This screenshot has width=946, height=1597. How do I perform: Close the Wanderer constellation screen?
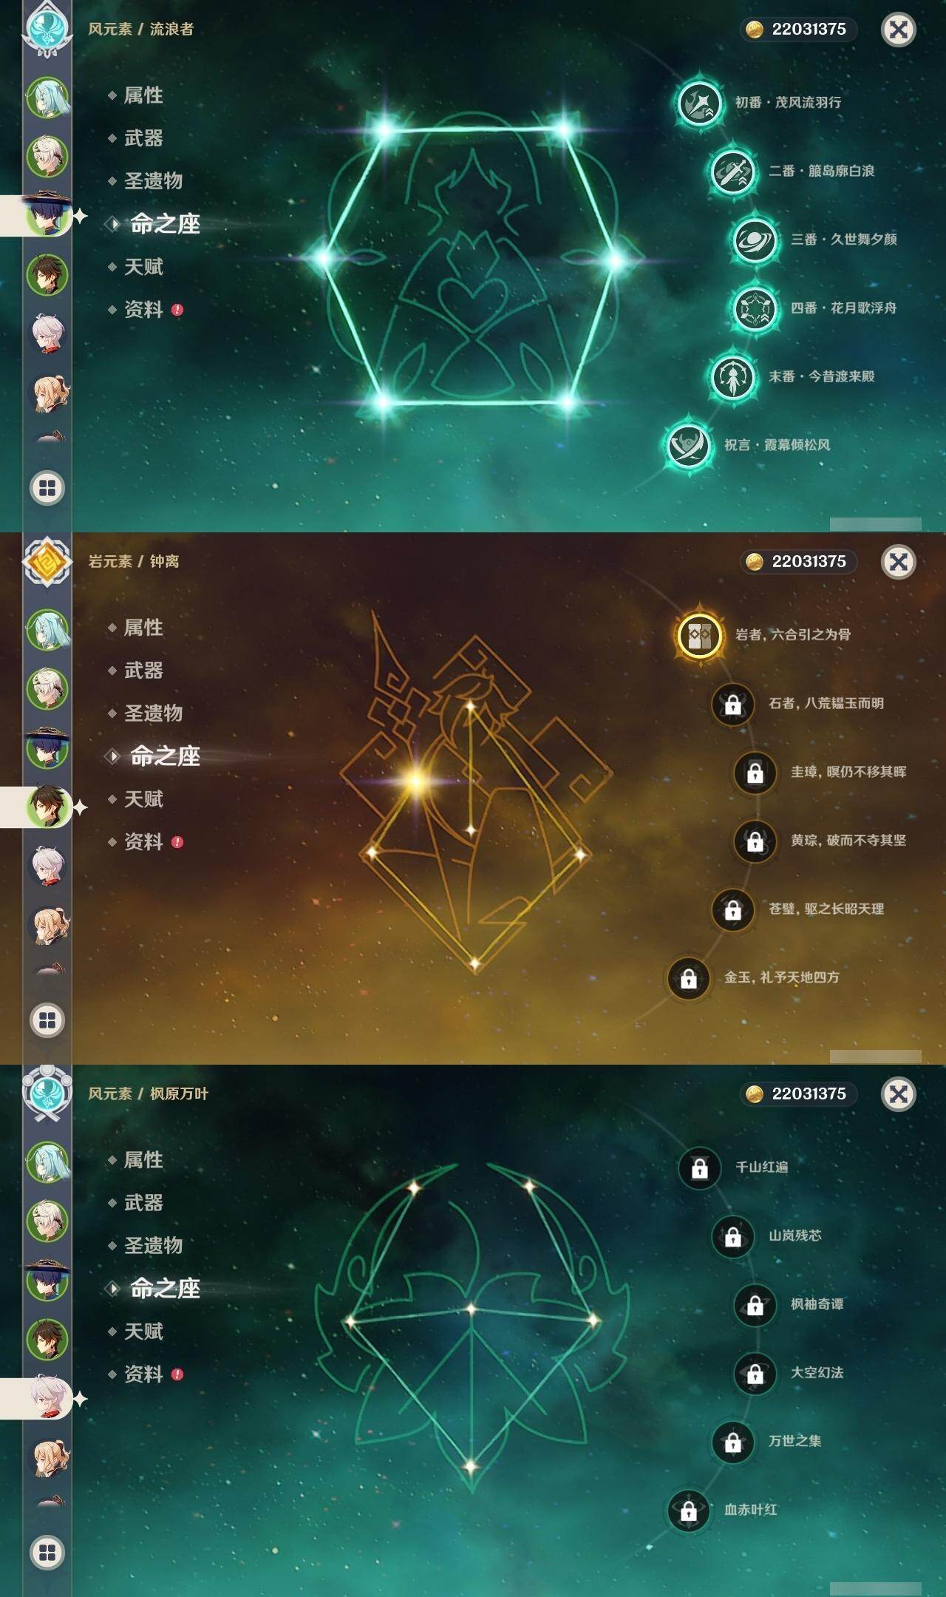click(899, 30)
